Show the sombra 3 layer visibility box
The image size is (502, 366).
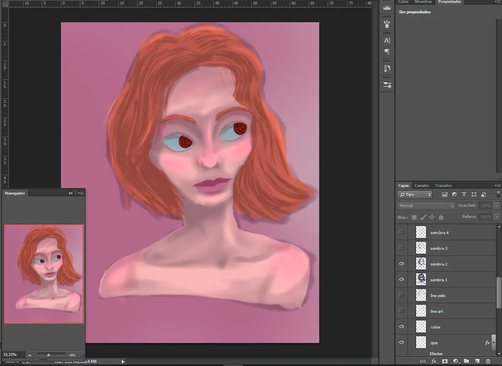[x=401, y=248]
